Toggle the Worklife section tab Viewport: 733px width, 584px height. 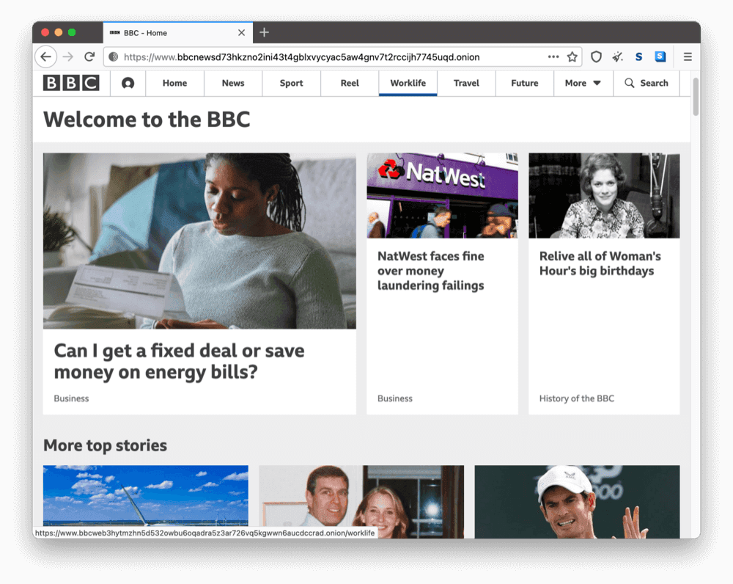tap(408, 83)
